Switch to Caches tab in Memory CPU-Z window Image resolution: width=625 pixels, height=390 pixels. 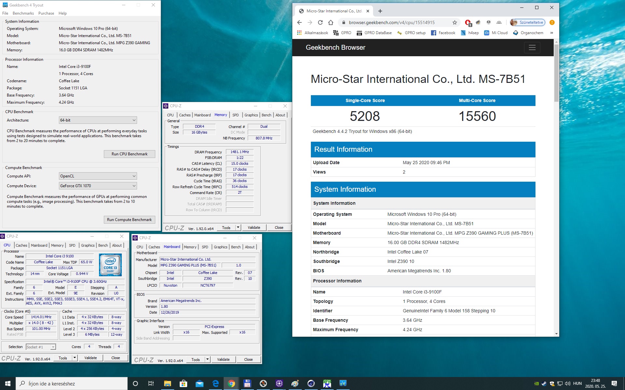coord(185,115)
